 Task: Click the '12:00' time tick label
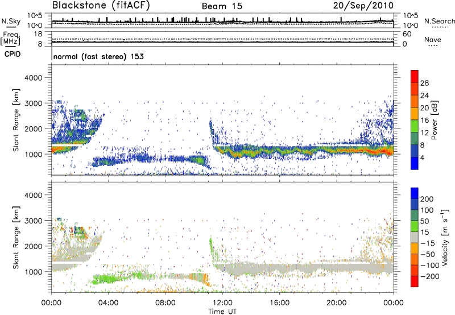coord(222,303)
